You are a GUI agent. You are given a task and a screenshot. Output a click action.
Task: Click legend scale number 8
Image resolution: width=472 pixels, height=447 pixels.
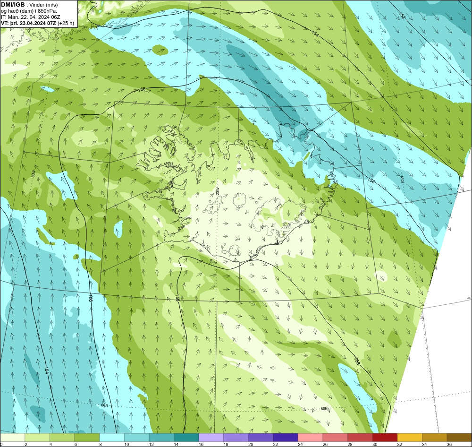pyautogui.click(x=100, y=444)
